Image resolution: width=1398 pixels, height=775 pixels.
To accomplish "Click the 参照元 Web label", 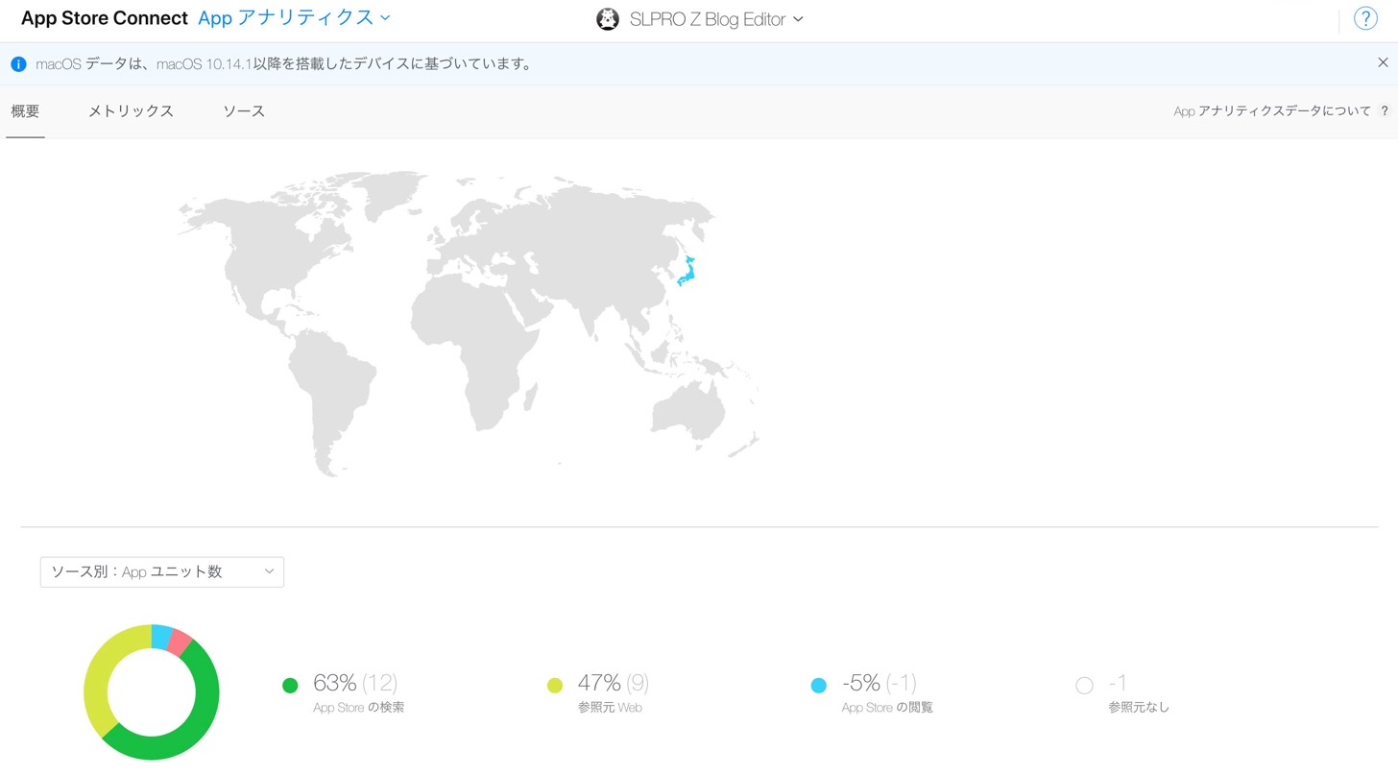I will pos(610,708).
